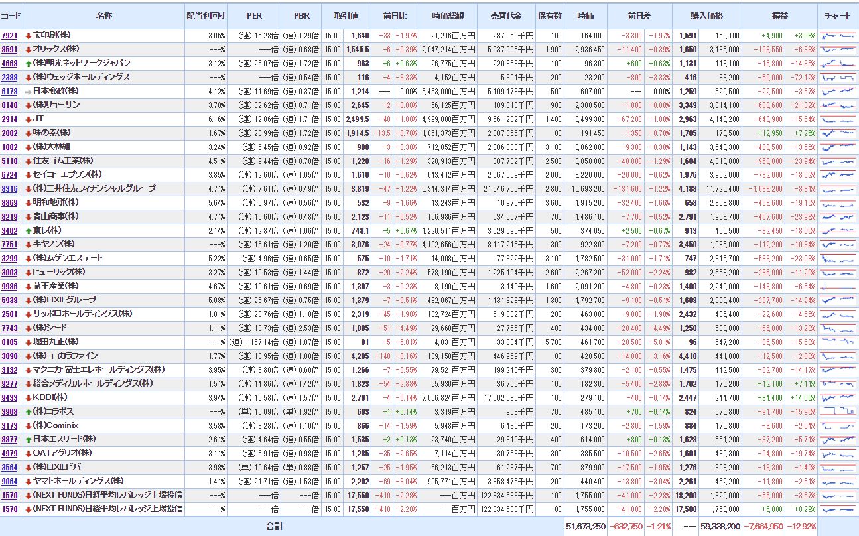This screenshot has height=536, width=859.
Task: Click the up-arrow icon next to (株)コラボス
Action: 29,411
